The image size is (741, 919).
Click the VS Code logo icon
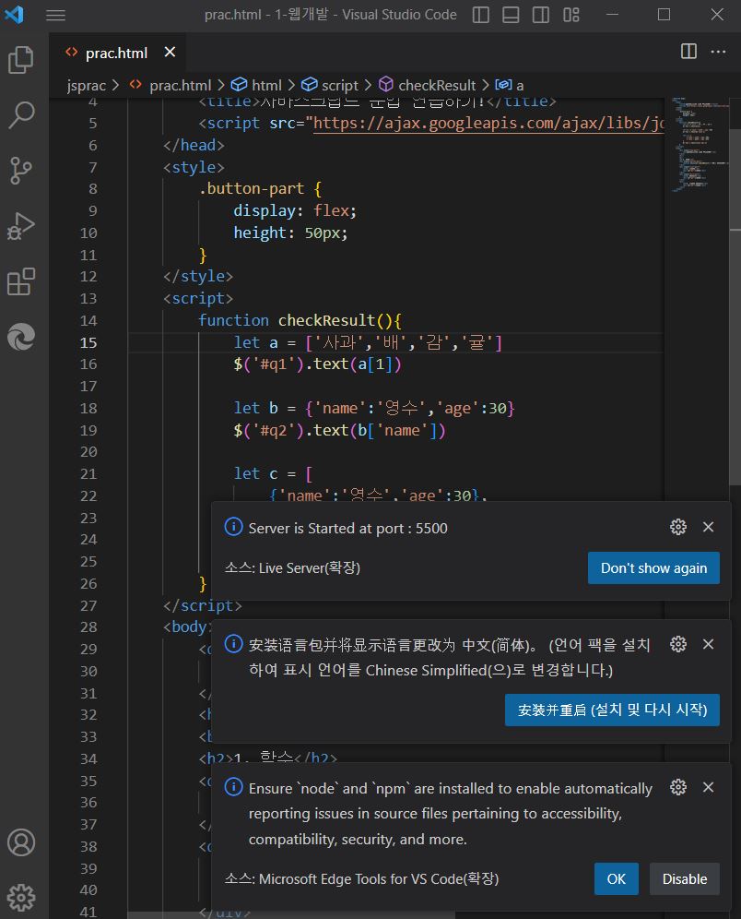14,14
